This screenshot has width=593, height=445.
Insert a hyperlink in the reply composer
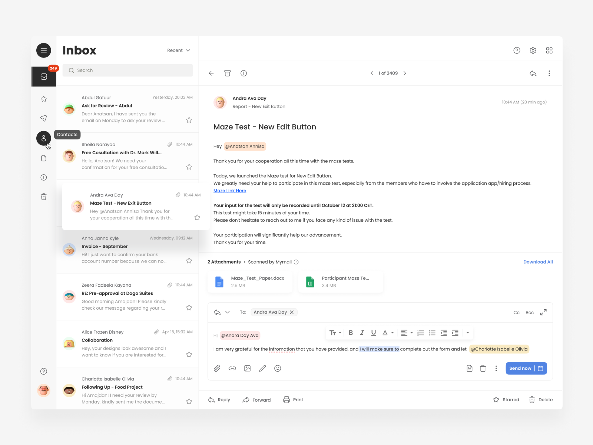click(x=232, y=368)
